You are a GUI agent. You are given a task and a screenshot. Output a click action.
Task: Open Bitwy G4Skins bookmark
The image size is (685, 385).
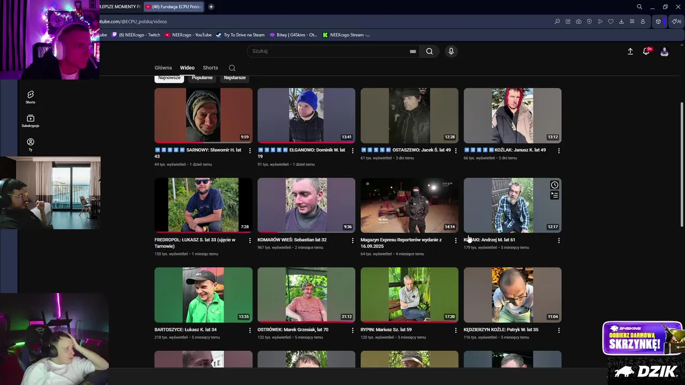pyautogui.click(x=293, y=35)
